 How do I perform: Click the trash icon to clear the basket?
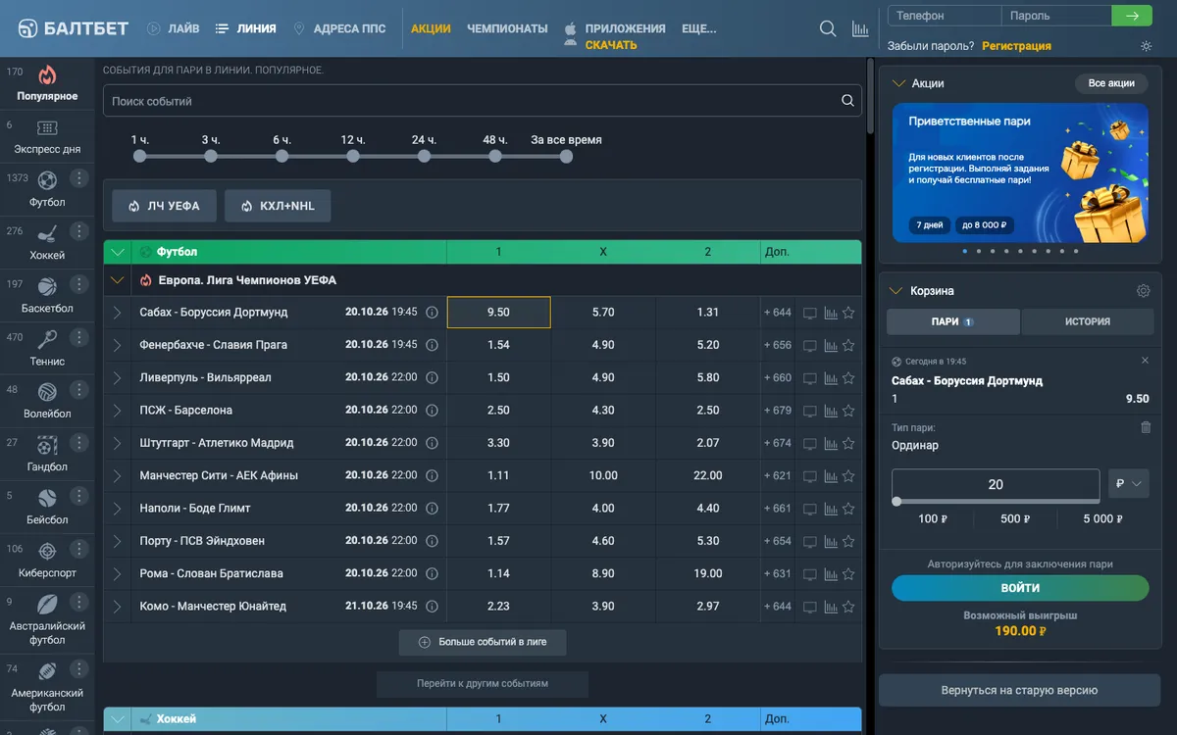(1146, 427)
